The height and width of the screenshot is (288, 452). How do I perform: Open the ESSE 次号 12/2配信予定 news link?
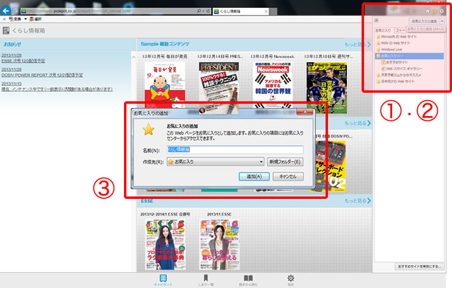23,61
